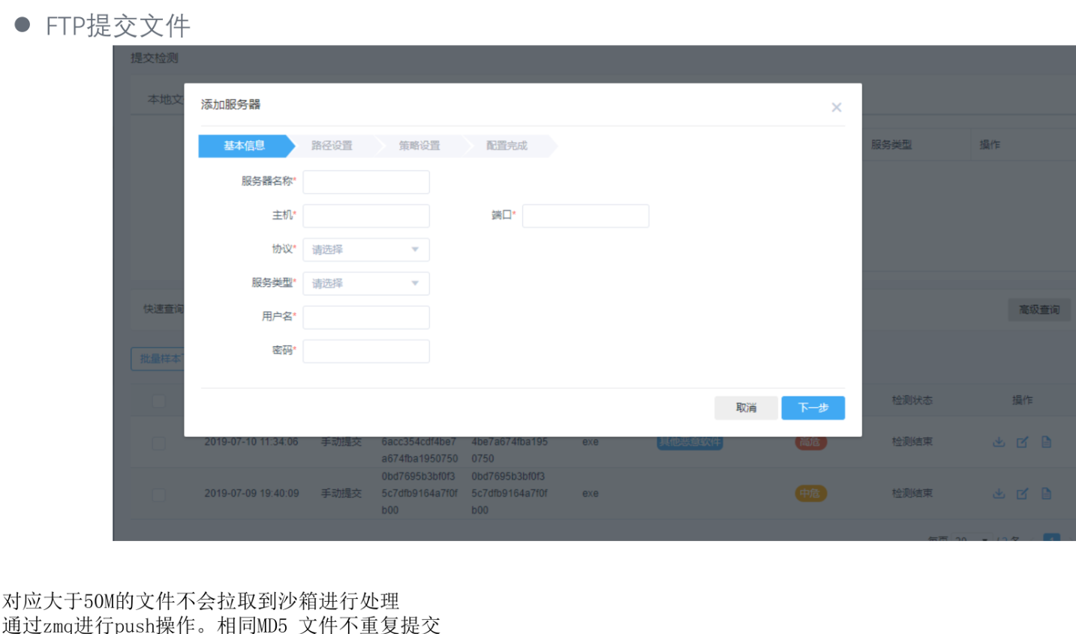Open report document icon in 2019-07-10 row

pos(1046,442)
